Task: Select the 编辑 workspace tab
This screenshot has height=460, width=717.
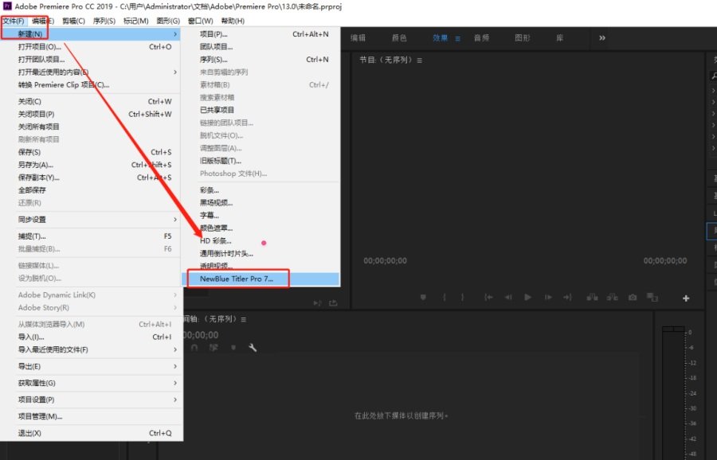Action: point(358,38)
